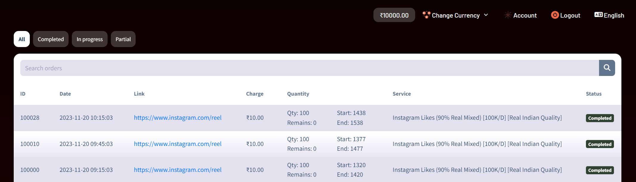Click Instagram Likes service text of order 100000
This screenshot has height=182, width=636.
[x=477, y=170]
